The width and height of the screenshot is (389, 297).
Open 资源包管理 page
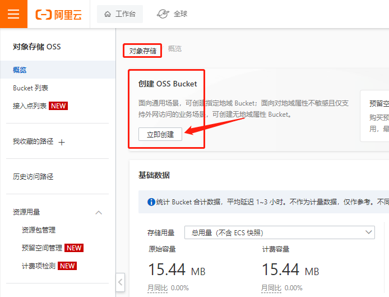point(39,230)
